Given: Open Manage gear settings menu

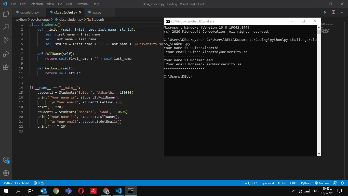Looking at the screenshot, I should point(6,173).
